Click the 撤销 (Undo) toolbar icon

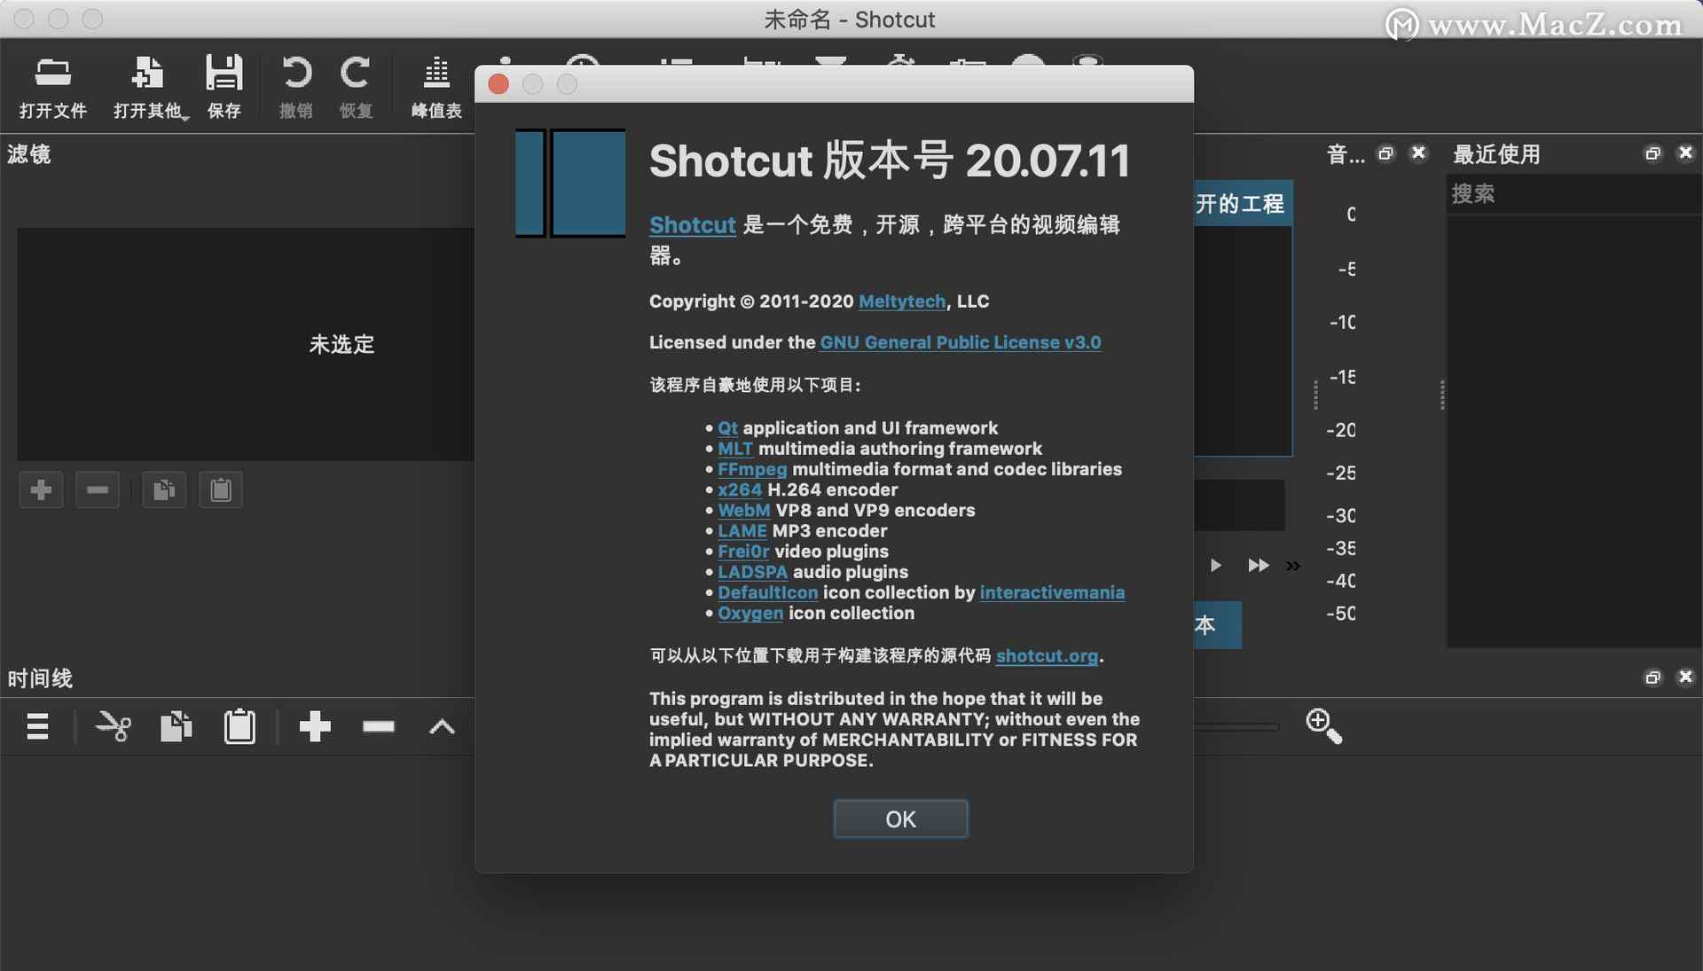tap(296, 87)
